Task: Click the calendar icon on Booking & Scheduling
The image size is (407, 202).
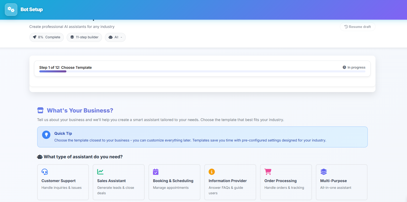Action: click(x=156, y=172)
